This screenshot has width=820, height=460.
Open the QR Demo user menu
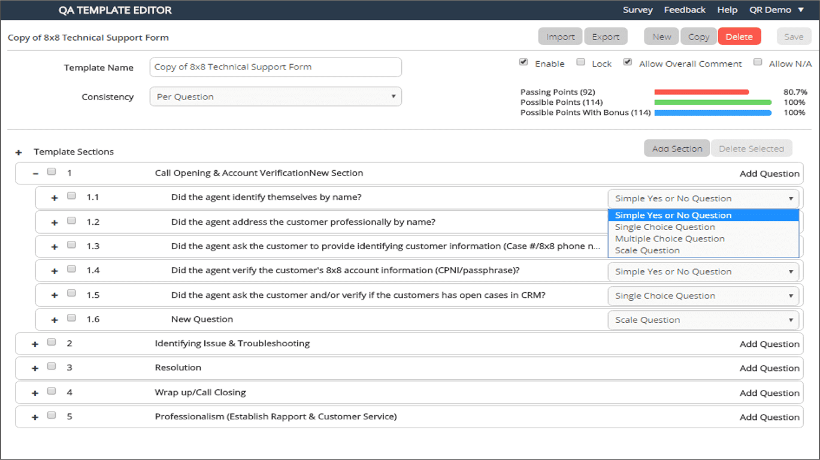coord(777,10)
